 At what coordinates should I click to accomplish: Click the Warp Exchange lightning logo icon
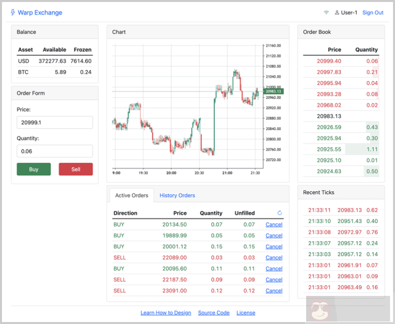13,12
